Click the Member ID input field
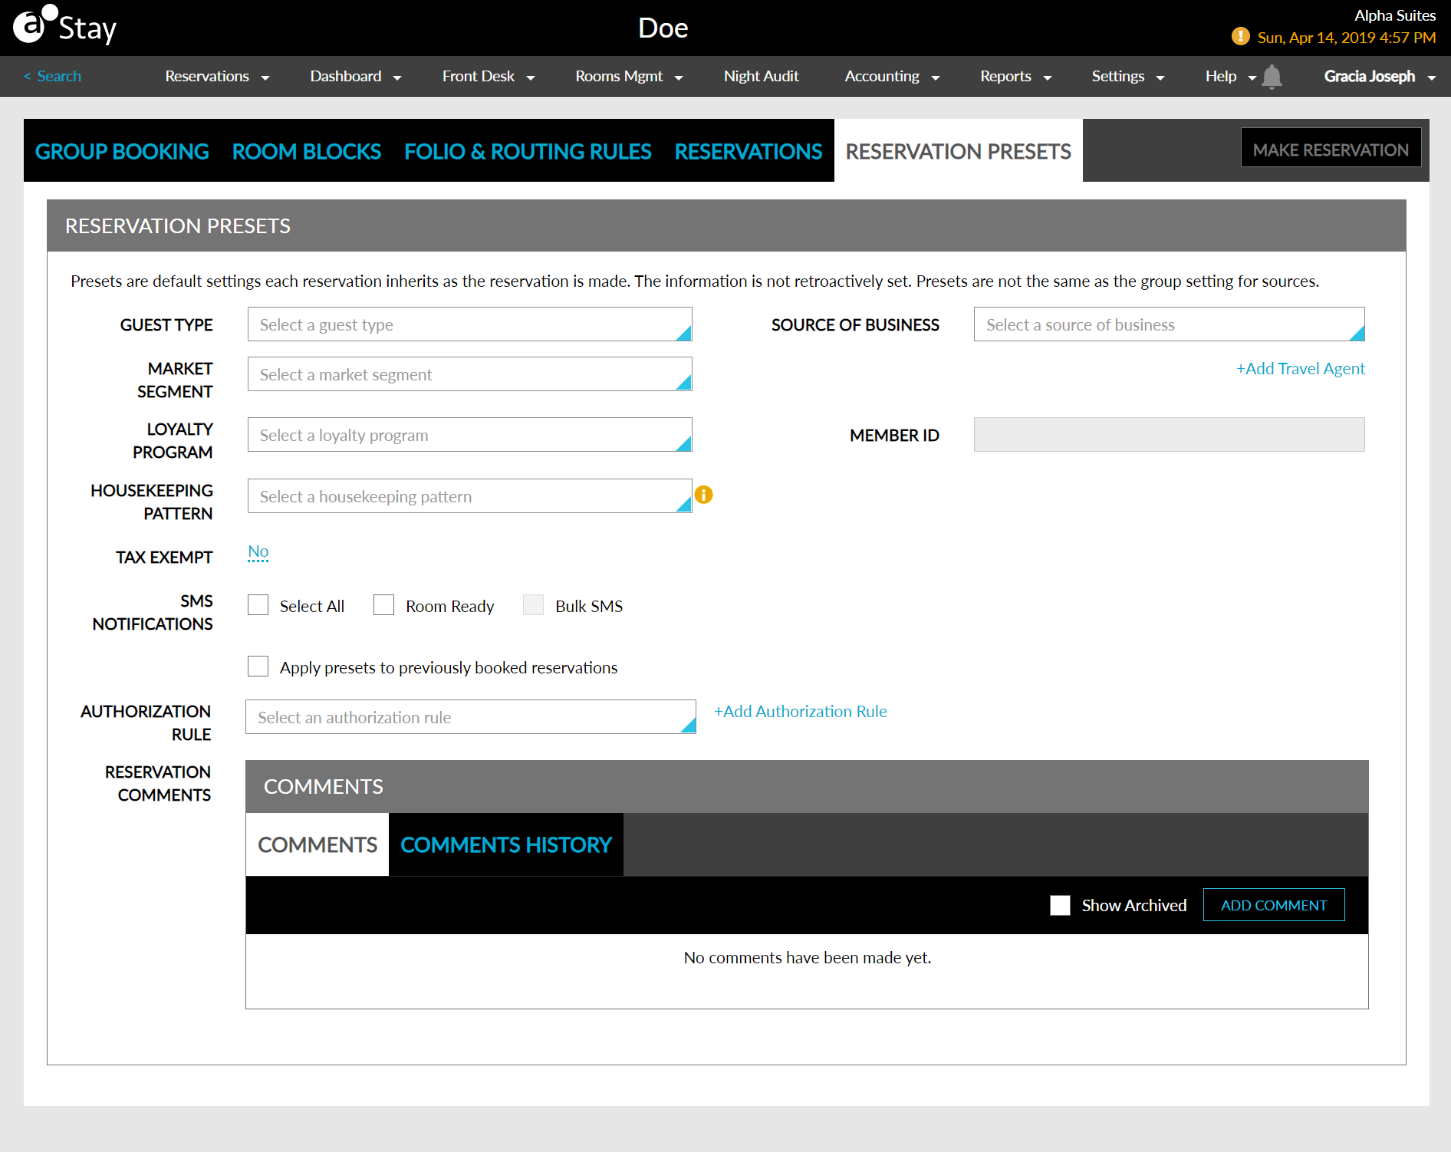This screenshot has height=1152, width=1451. click(1168, 435)
